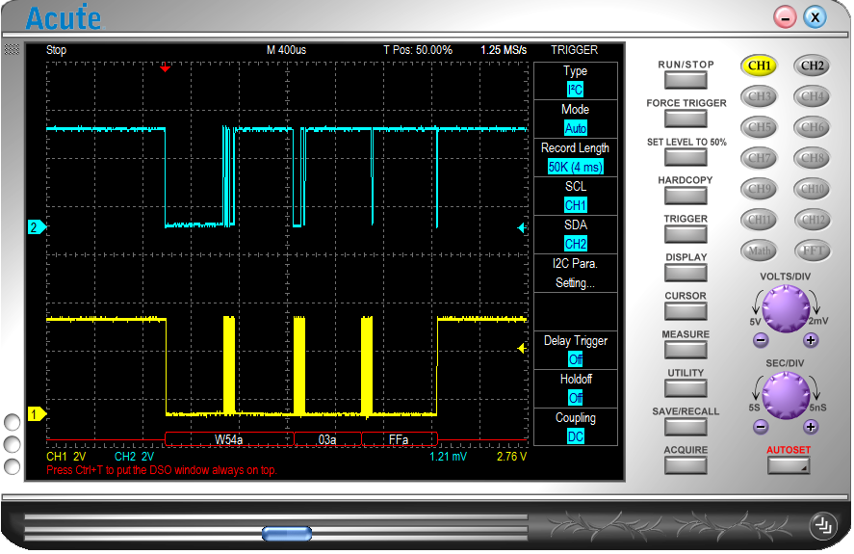Change trigger Mode Auto value
This screenshot has height=554, width=854.
[x=575, y=128]
